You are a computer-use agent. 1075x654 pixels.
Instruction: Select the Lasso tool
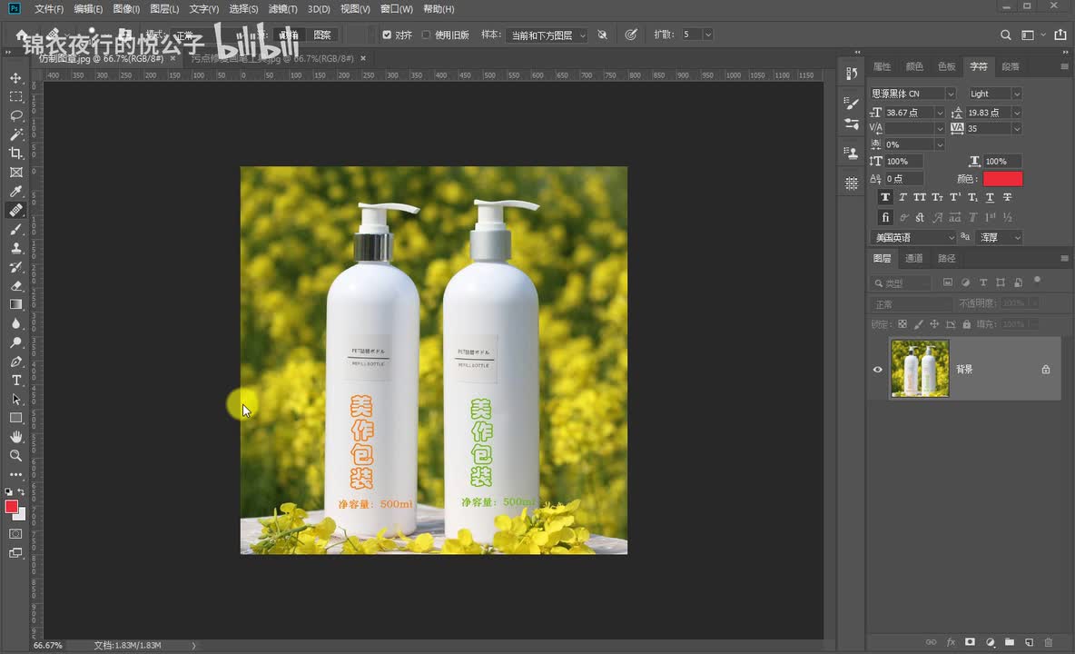click(x=15, y=115)
